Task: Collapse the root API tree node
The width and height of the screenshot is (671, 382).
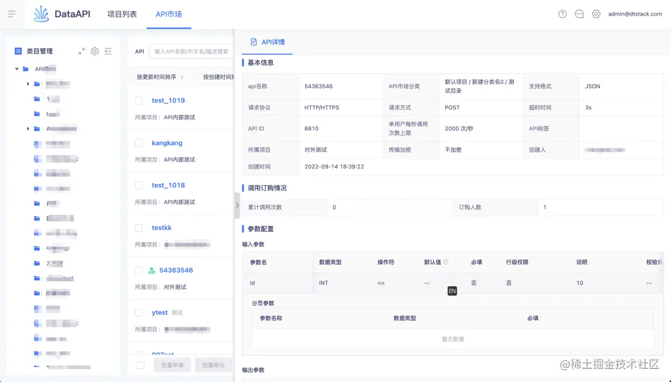Action: [16, 68]
